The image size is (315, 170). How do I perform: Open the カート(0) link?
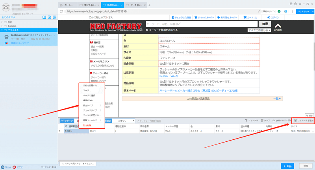(250, 17)
